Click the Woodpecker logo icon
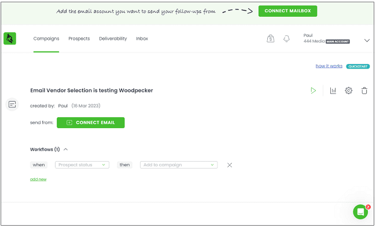 point(10,39)
